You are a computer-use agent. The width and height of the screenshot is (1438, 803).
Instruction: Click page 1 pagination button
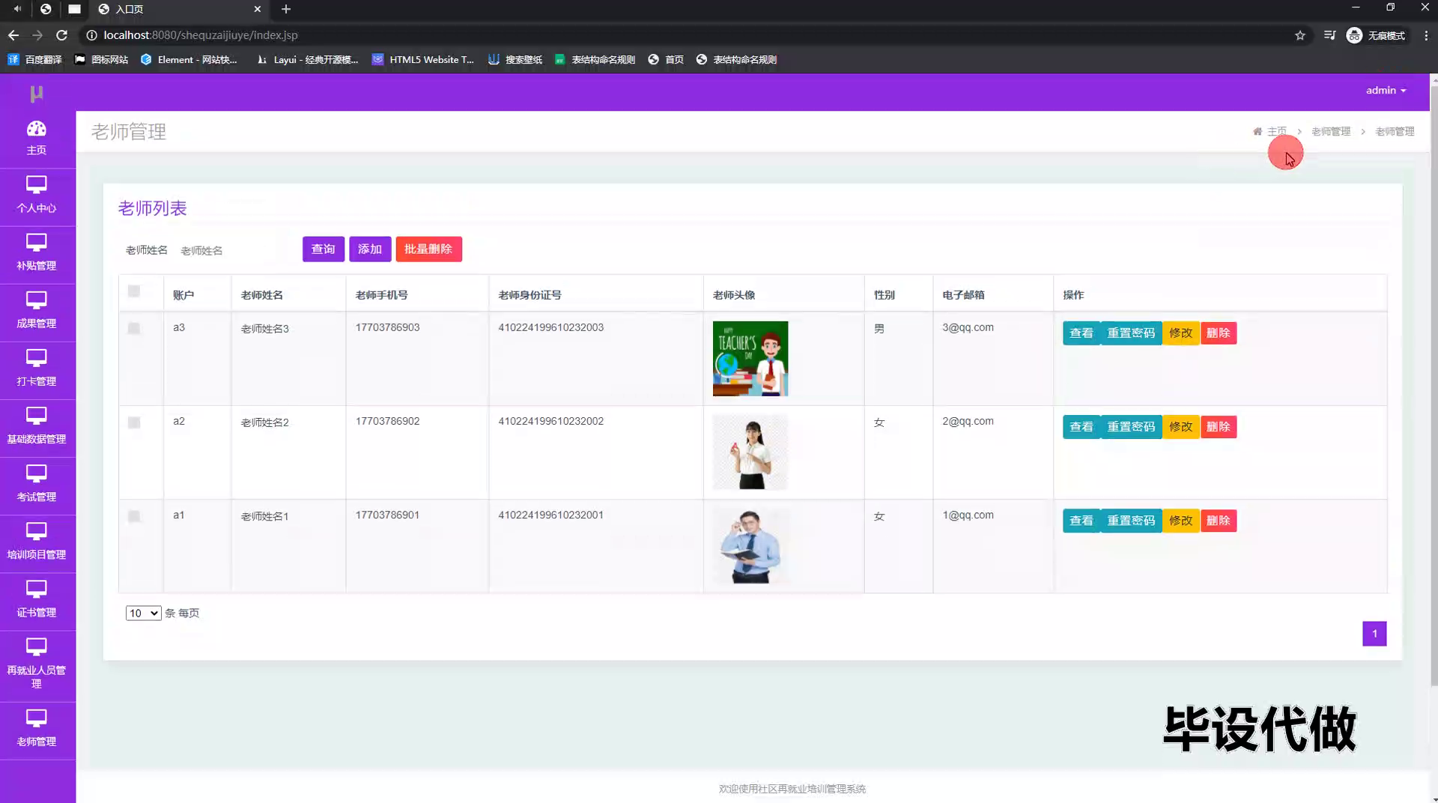click(x=1374, y=634)
